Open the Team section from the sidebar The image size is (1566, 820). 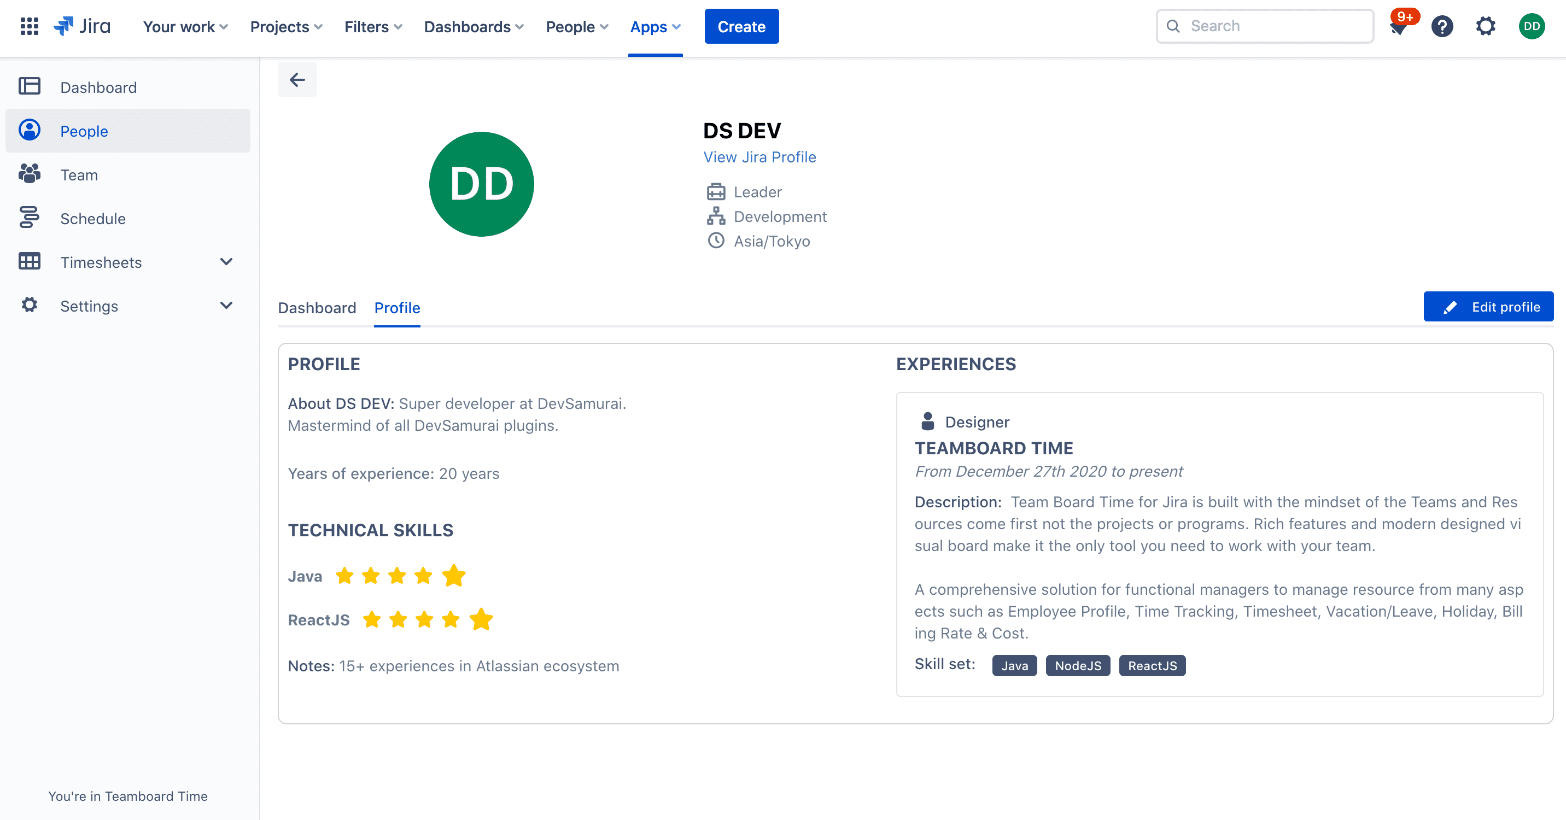78,174
